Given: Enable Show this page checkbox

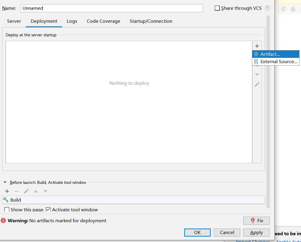Looking at the screenshot, I should click(x=7, y=210).
